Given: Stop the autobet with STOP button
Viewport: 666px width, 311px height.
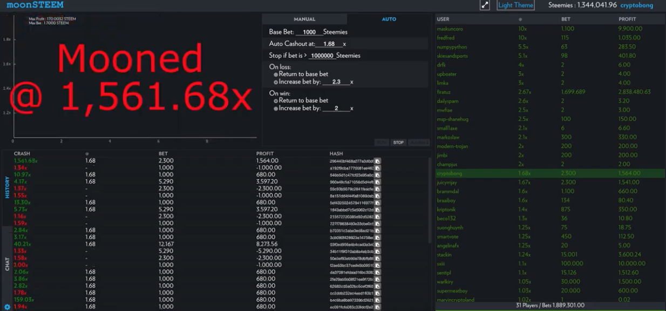Looking at the screenshot, I should point(398,143).
